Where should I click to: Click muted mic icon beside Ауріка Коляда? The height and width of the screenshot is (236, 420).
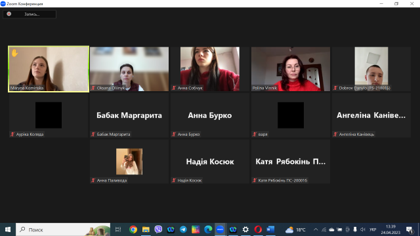12,134
